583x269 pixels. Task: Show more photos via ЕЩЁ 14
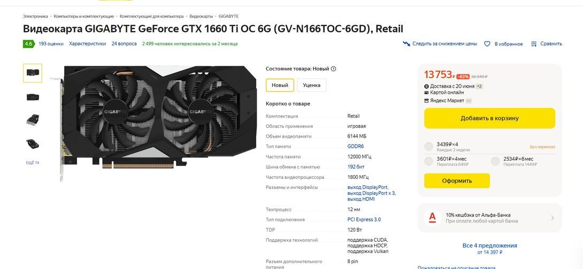[x=33, y=162]
